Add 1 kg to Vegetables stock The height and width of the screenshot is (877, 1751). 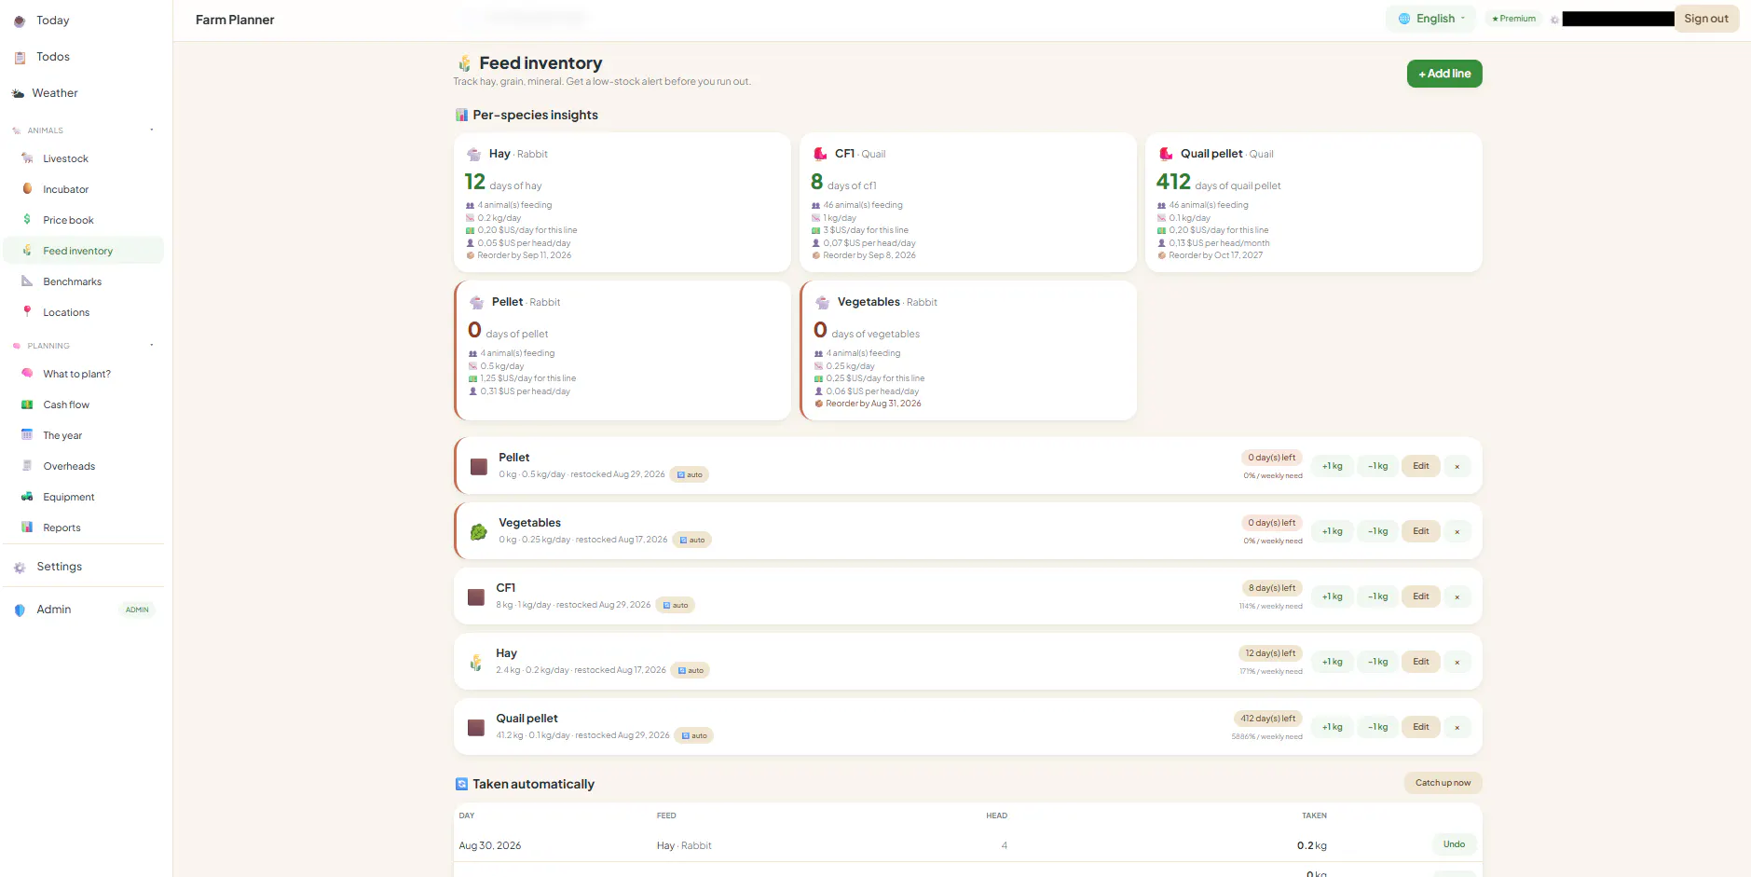(x=1332, y=531)
